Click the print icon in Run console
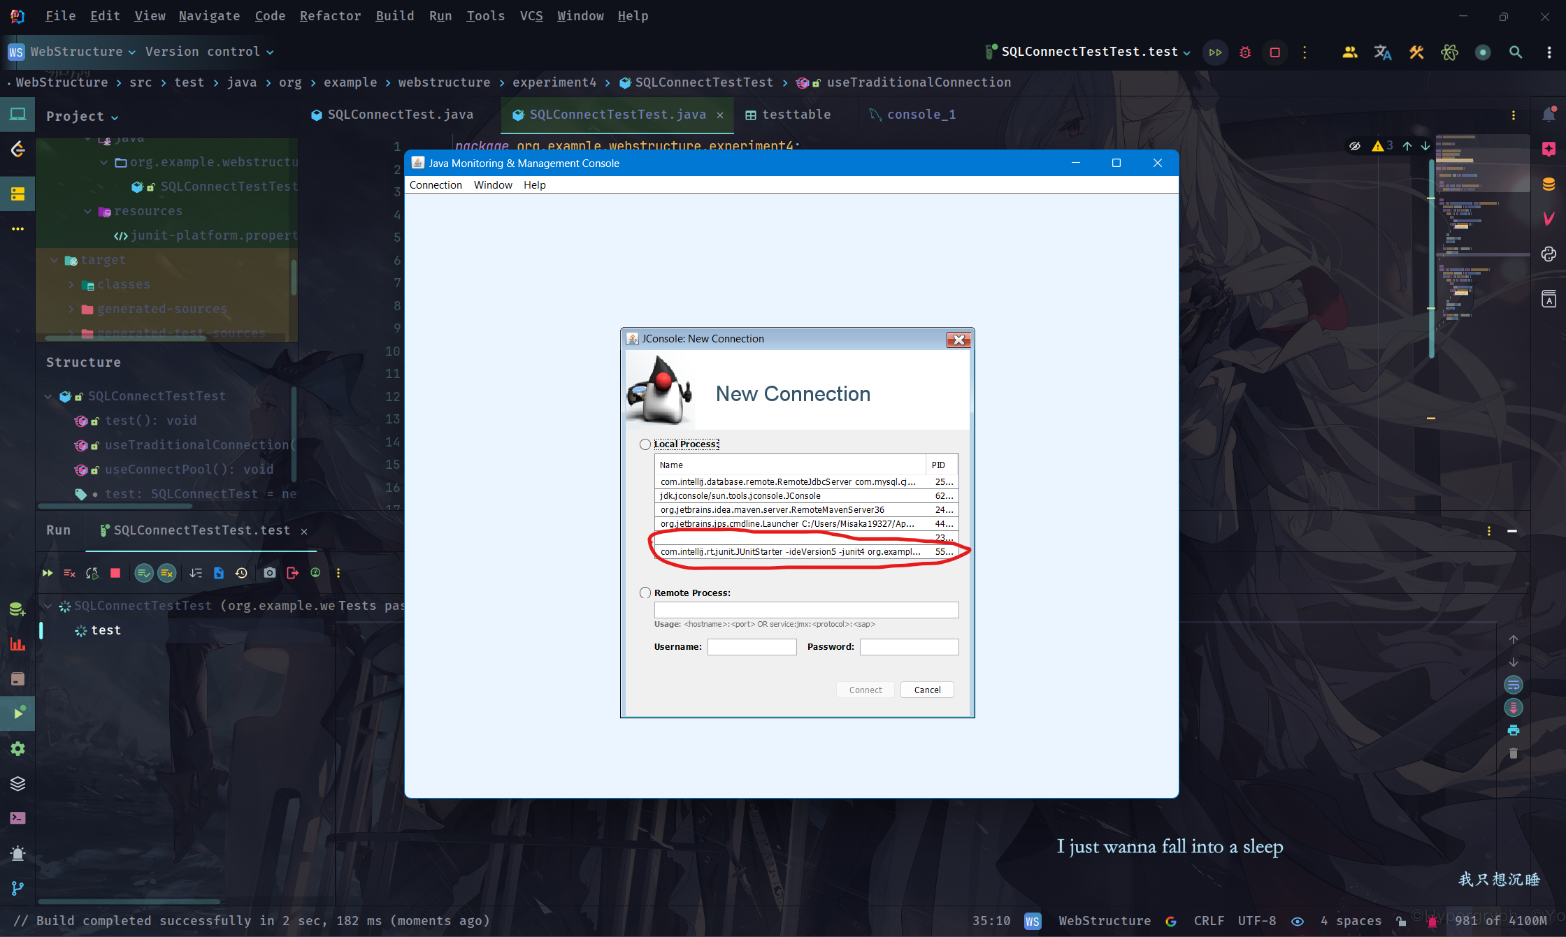Screen dimensions: 1566x937 coord(1514,730)
